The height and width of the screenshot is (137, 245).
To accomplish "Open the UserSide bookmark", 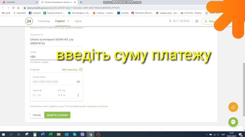I will click(123, 13).
